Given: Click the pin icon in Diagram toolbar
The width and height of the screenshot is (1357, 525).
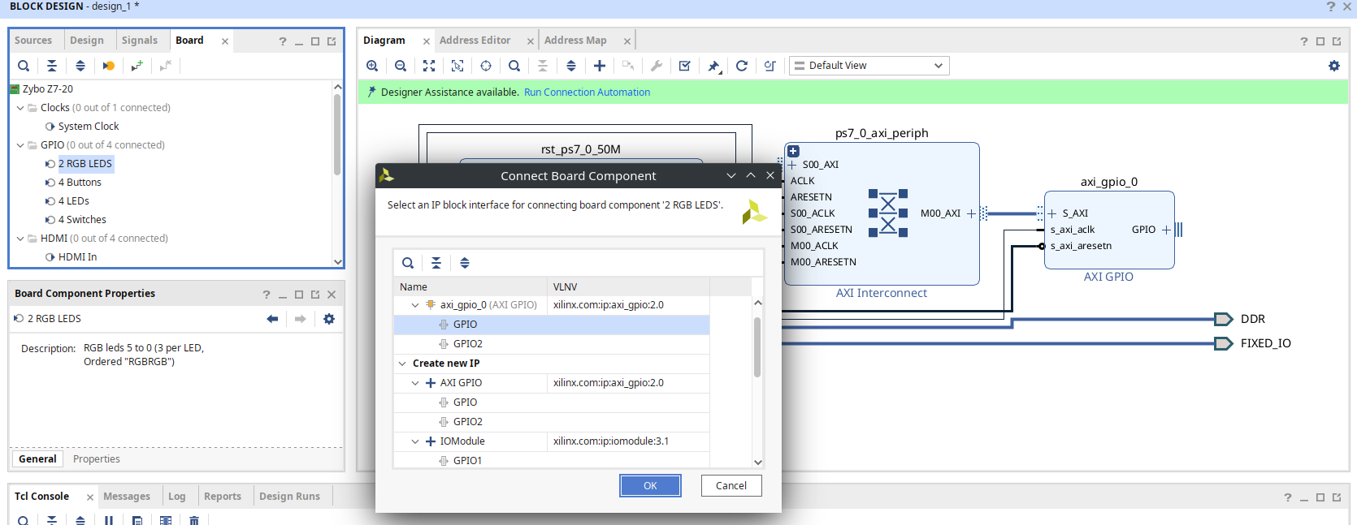Looking at the screenshot, I should pos(713,66).
